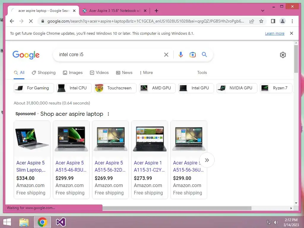
Task: Open the Chrome profile avatar
Action: point(283,21)
